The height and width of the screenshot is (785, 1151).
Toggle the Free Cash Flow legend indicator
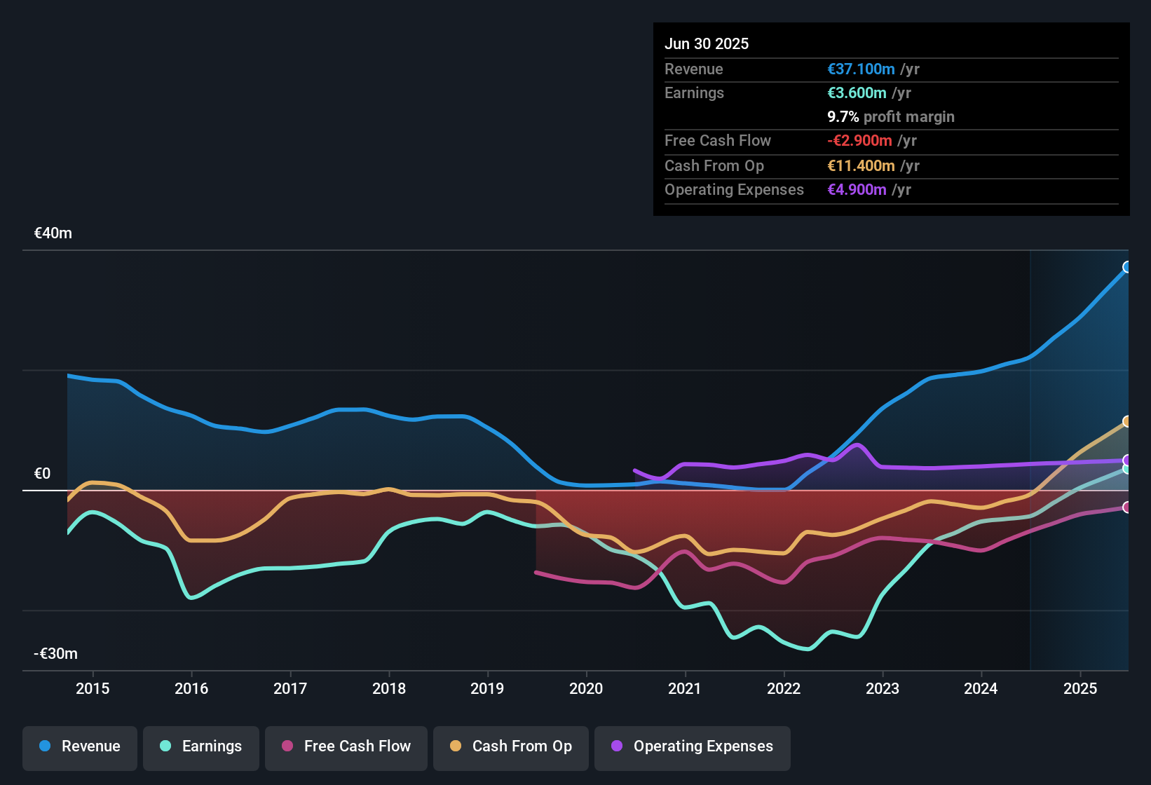point(346,746)
